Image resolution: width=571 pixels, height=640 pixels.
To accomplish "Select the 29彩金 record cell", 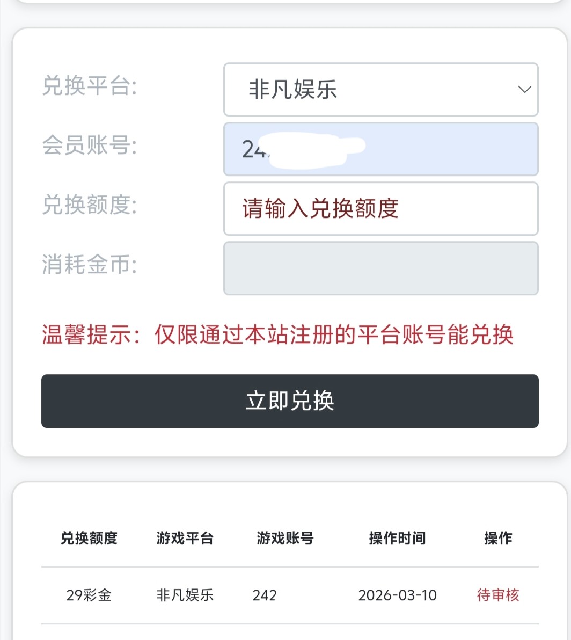I will (89, 595).
